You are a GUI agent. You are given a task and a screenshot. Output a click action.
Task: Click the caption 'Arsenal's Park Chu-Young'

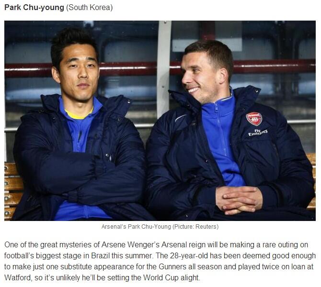pos(136,227)
